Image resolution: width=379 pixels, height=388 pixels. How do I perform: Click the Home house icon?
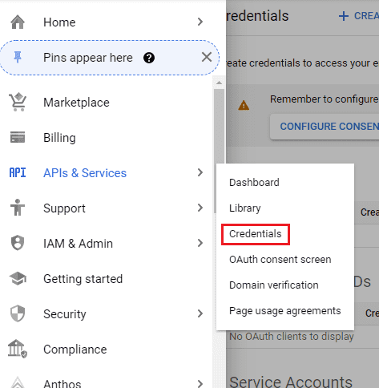point(18,22)
